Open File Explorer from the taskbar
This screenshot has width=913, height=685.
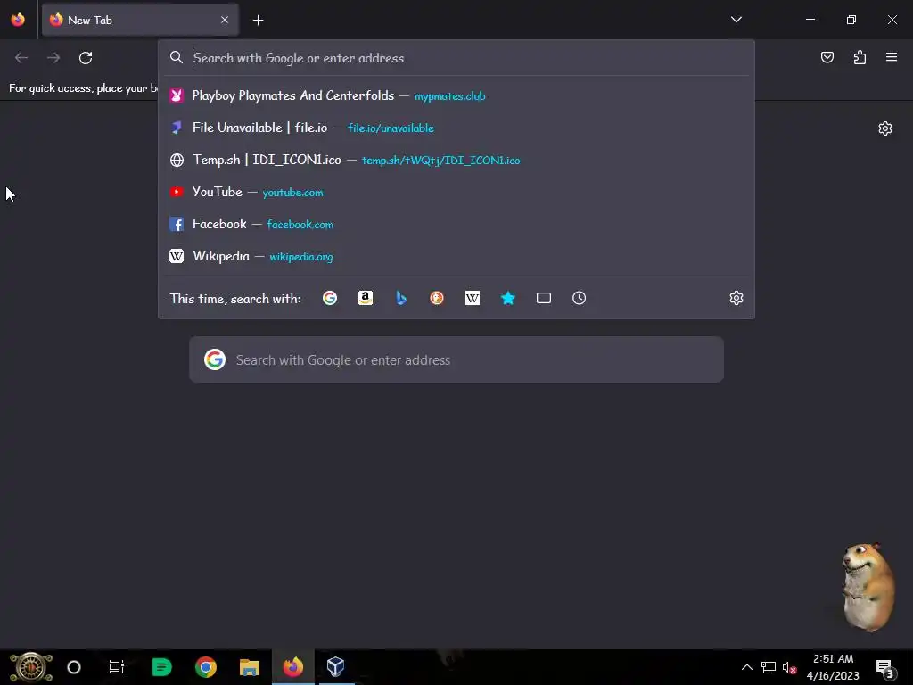[250, 667]
